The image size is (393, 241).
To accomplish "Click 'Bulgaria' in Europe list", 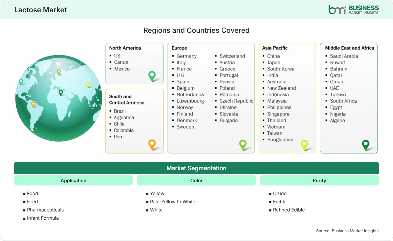I will point(229,120).
